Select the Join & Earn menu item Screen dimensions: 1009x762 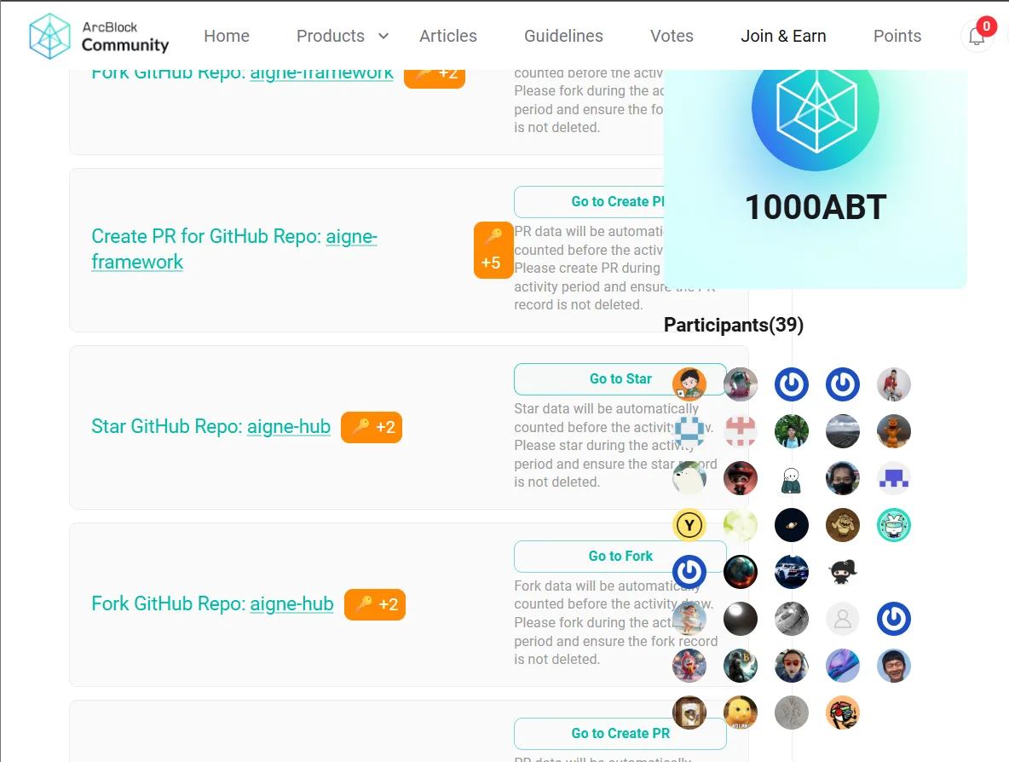pyautogui.click(x=783, y=36)
